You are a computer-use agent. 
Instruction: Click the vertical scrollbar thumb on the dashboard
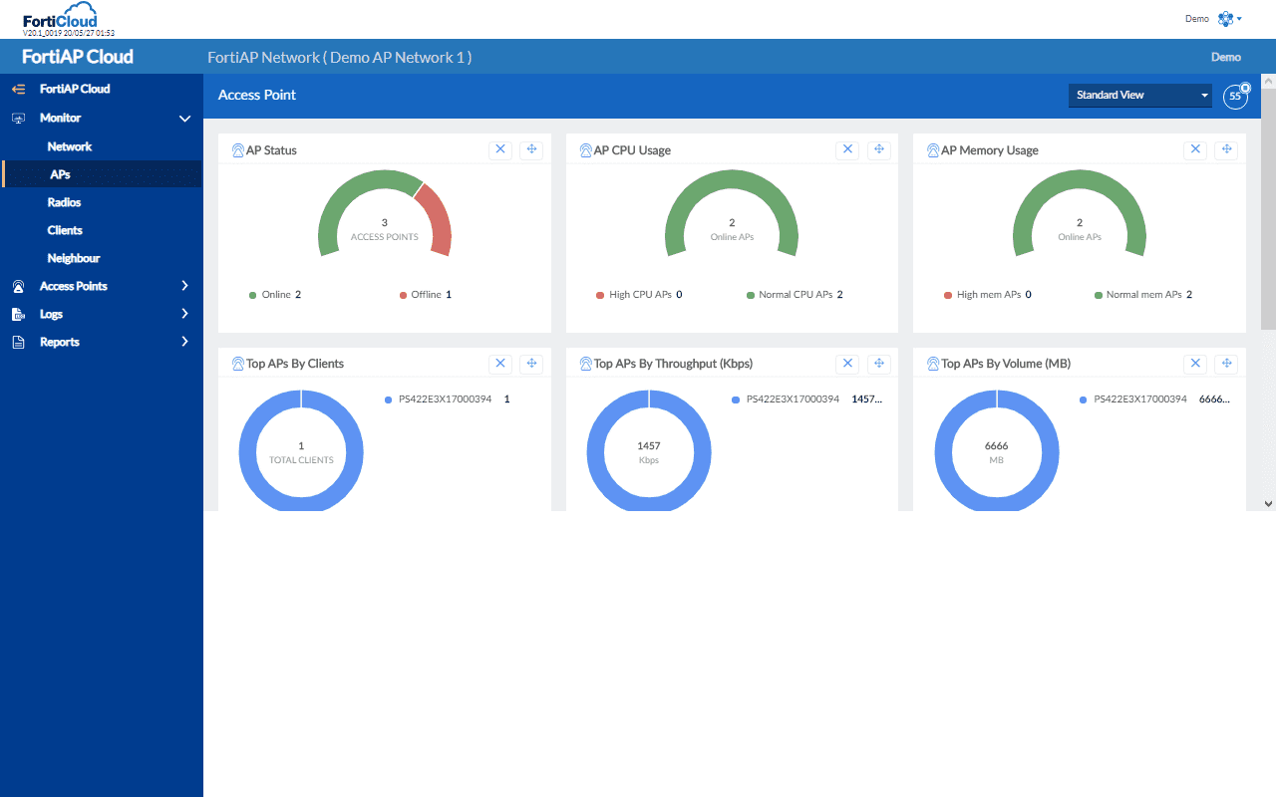click(1268, 208)
